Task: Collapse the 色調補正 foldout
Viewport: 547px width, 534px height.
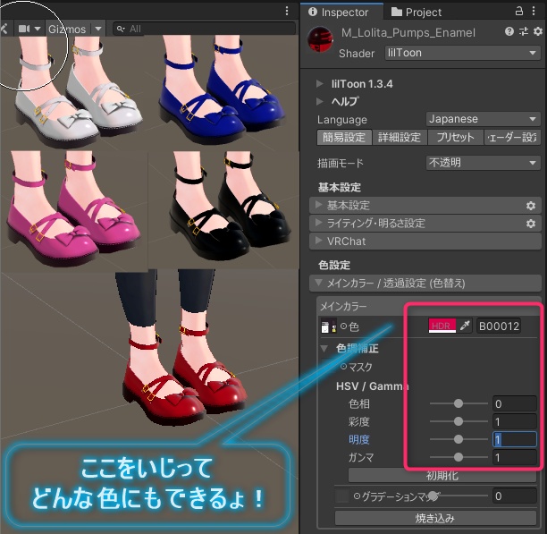Action: coord(324,349)
